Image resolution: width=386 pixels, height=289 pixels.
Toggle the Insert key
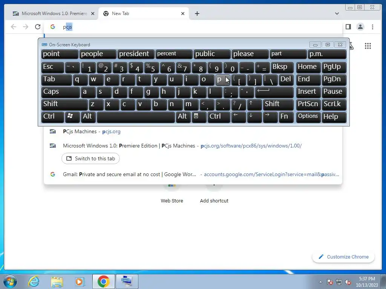308,93
